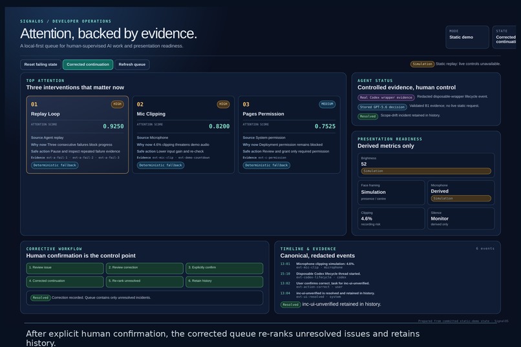Click the Resolved tag in Corrective Workflow

(41, 297)
